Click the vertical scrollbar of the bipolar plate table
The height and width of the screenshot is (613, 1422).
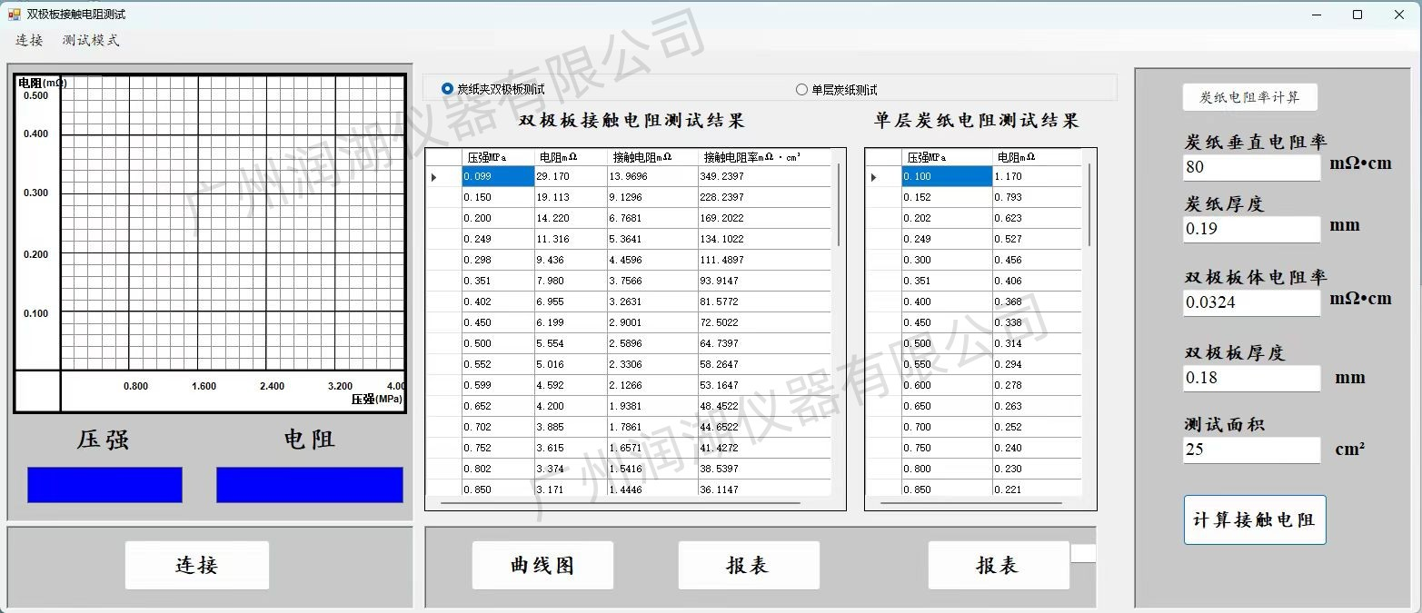tap(838, 206)
